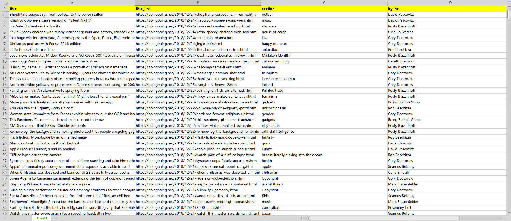Click the scroll down arrow
Screen dimensions: 511x221
509,213
